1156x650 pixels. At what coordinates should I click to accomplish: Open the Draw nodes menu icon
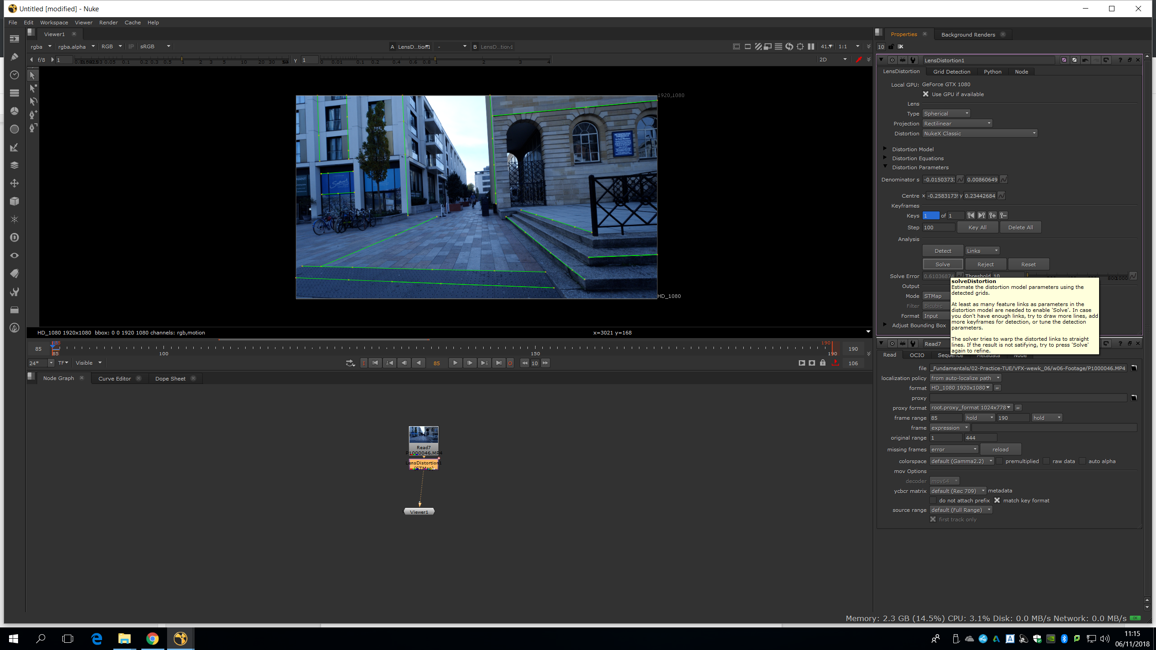point(14,57)
